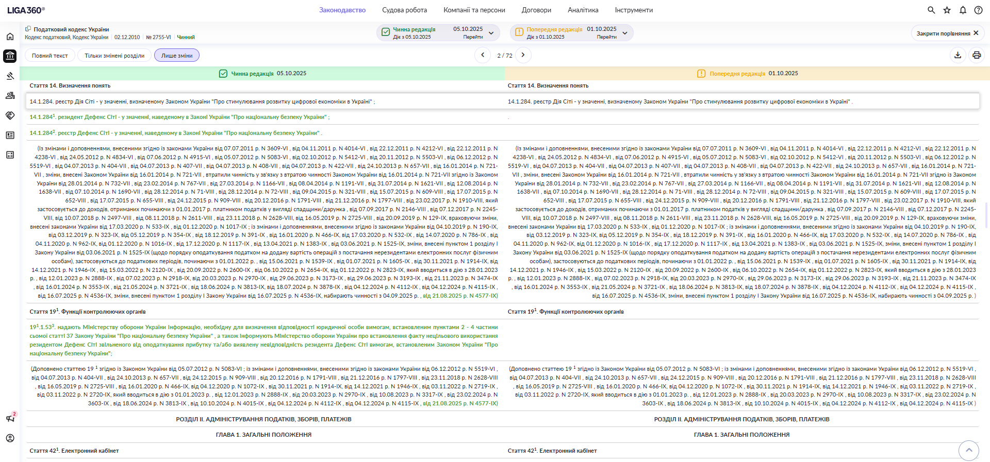The width and height of the screenshot is (990, 462).
Task: Open 'Аналітика' menu
Action: (583, 10)
